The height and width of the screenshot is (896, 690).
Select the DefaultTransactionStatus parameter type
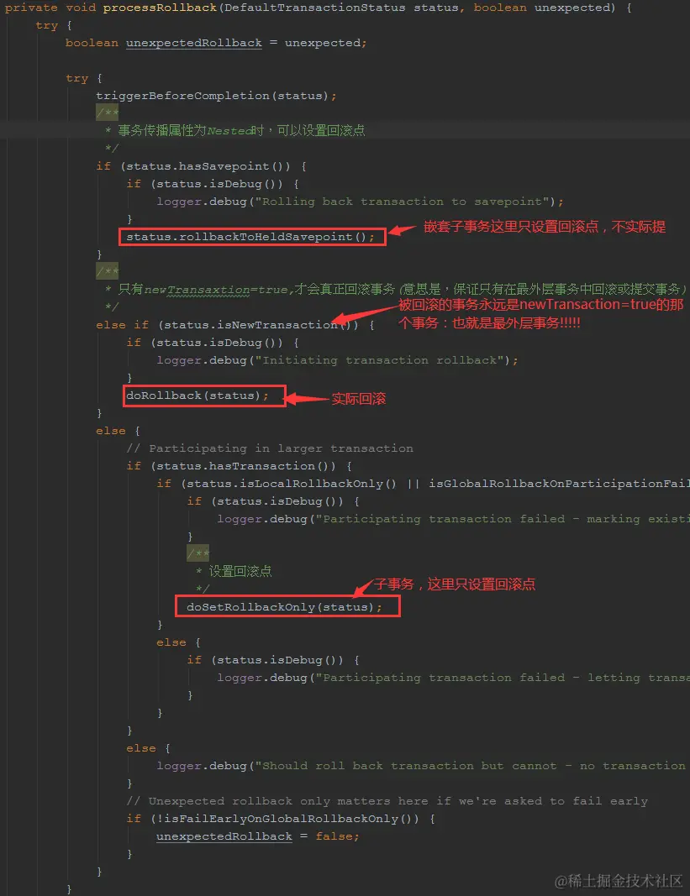(x=314, y=8)
